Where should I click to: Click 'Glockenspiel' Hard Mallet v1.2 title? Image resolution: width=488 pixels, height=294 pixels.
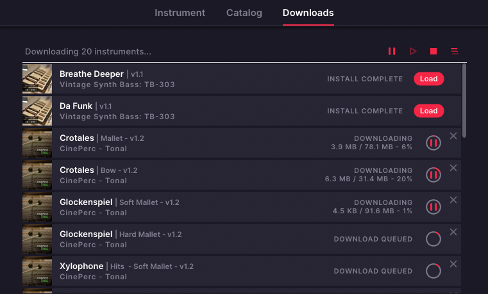click(86, 234)
